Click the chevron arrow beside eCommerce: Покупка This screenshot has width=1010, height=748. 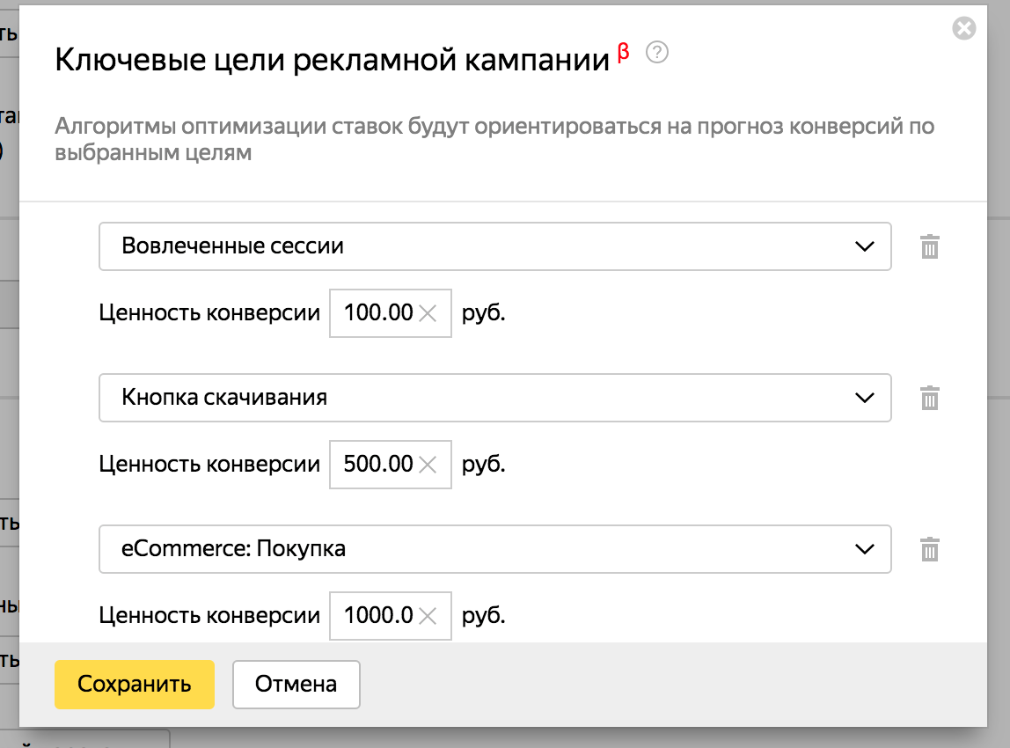click(x=865, y=549)
